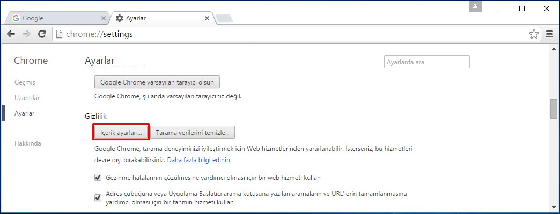This screenshot has height=214, width=560.
Task: Reload the page with the refresh icon
Action: (42, 34)
